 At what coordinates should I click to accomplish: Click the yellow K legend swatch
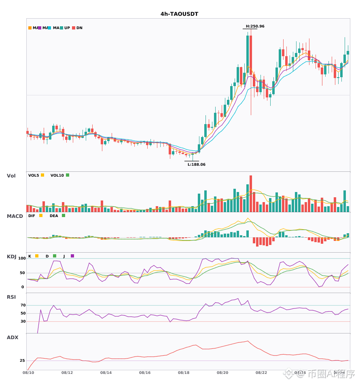[37, 256]
